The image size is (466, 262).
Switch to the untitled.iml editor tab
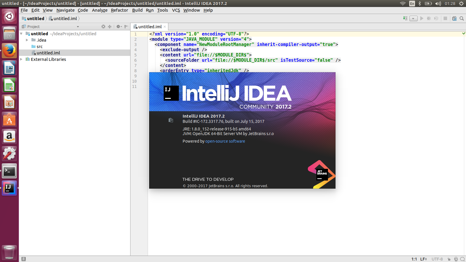tap(149, 26)
